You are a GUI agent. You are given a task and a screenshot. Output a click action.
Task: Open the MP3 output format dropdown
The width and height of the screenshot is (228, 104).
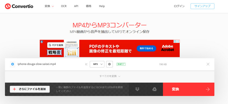(x=97, y=64)
